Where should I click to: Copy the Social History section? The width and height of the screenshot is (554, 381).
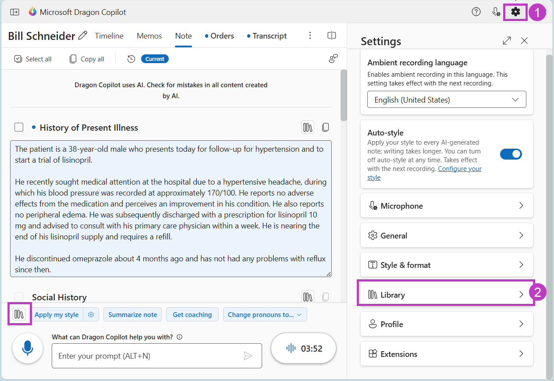[325, 297]
